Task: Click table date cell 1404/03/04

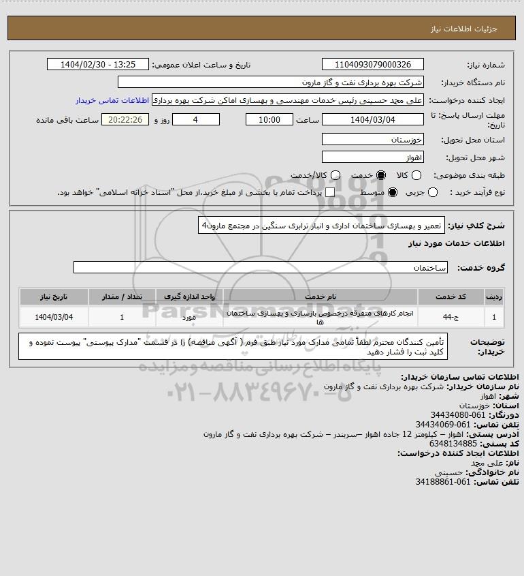Action: pos(54,317)
